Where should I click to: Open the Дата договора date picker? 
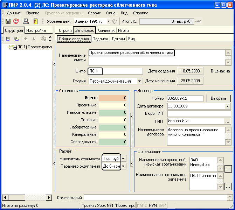[228, 106]
